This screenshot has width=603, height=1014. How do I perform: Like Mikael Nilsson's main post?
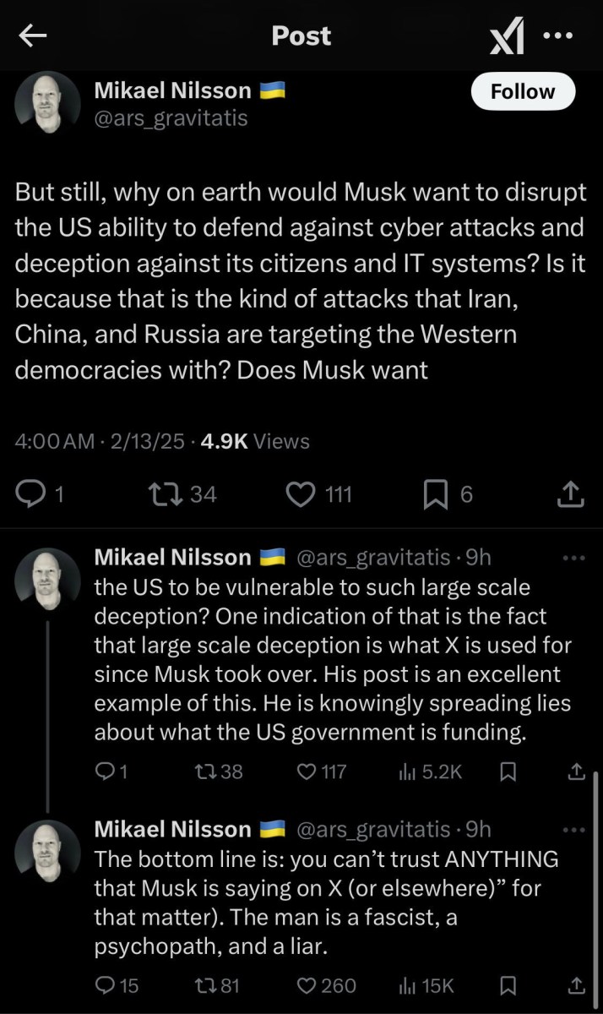[x=301, y=493]
